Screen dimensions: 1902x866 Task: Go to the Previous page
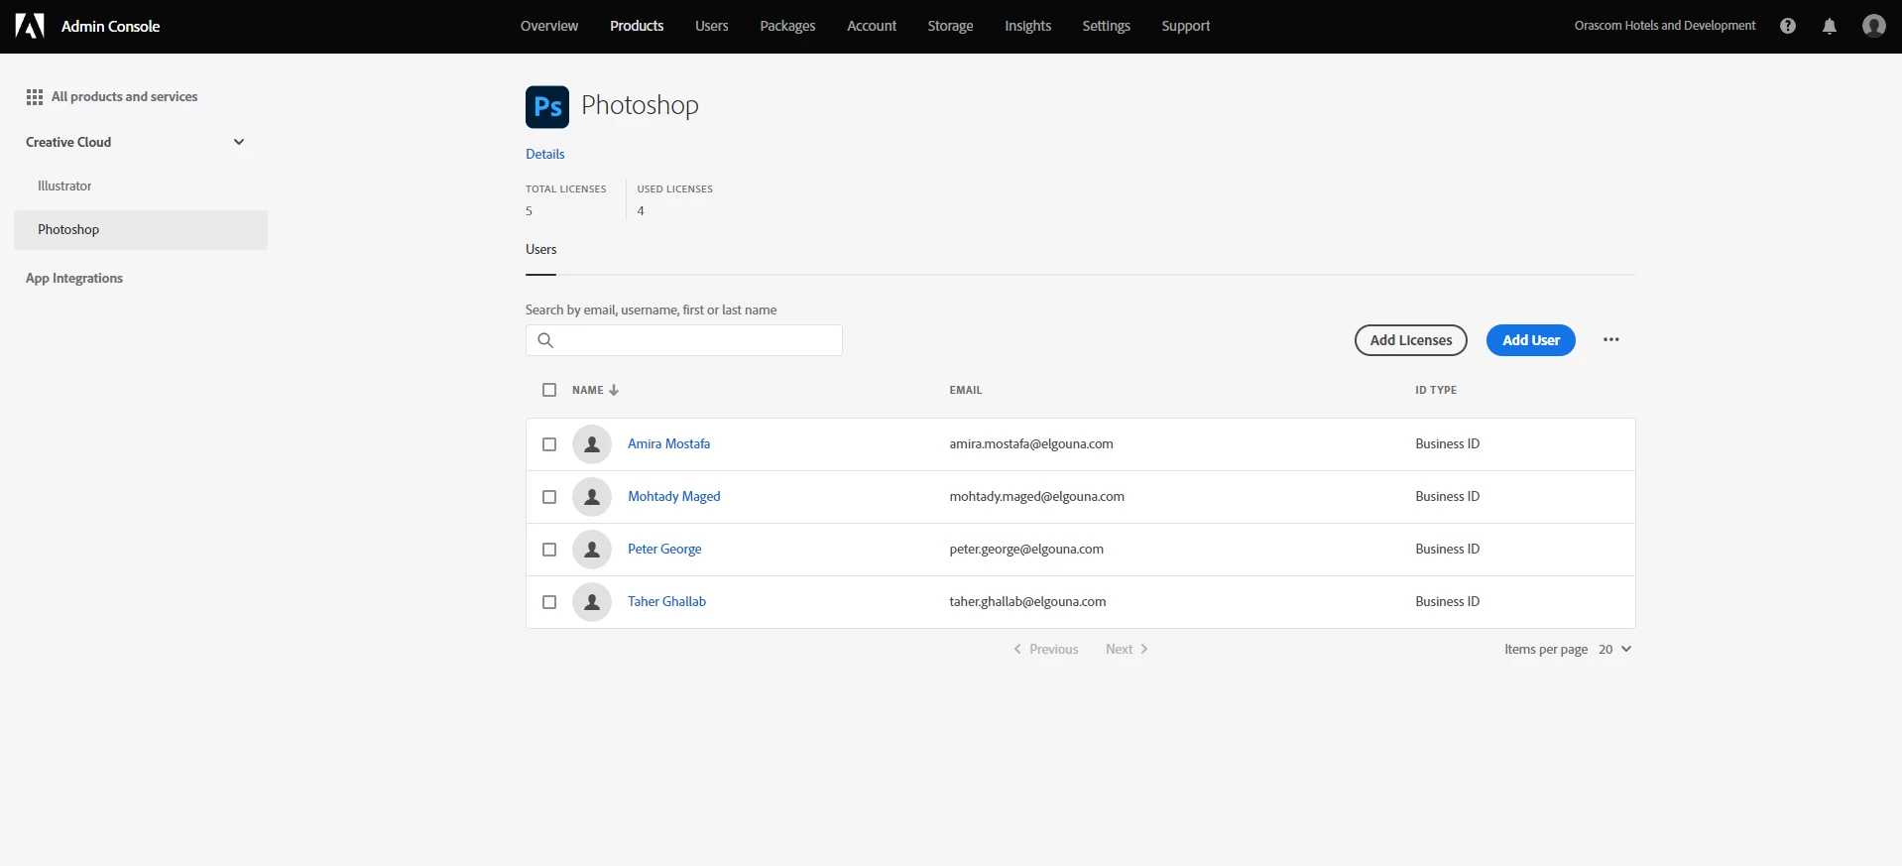click(x=1045, y=649)
